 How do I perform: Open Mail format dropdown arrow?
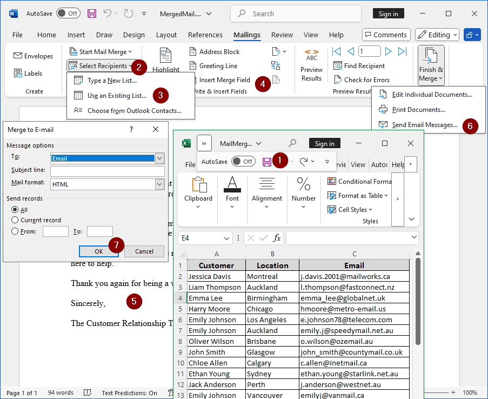(x=159, y=184)
